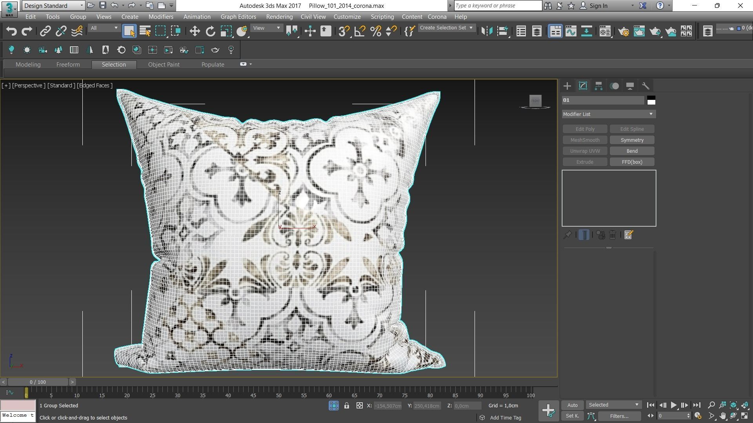Open Material Editor icon
The height and width of the screenshot is (423, 753).
tap(605, 31)
